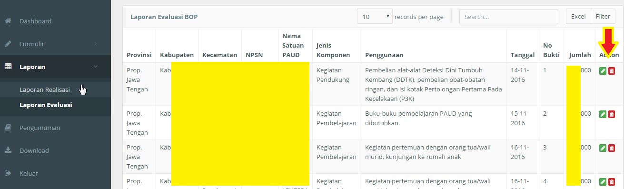The width and height of the screenshot is (624, 189).
Task: Sort by Nama Satuan PAUD column header
Action: click(x=293, y=45)
